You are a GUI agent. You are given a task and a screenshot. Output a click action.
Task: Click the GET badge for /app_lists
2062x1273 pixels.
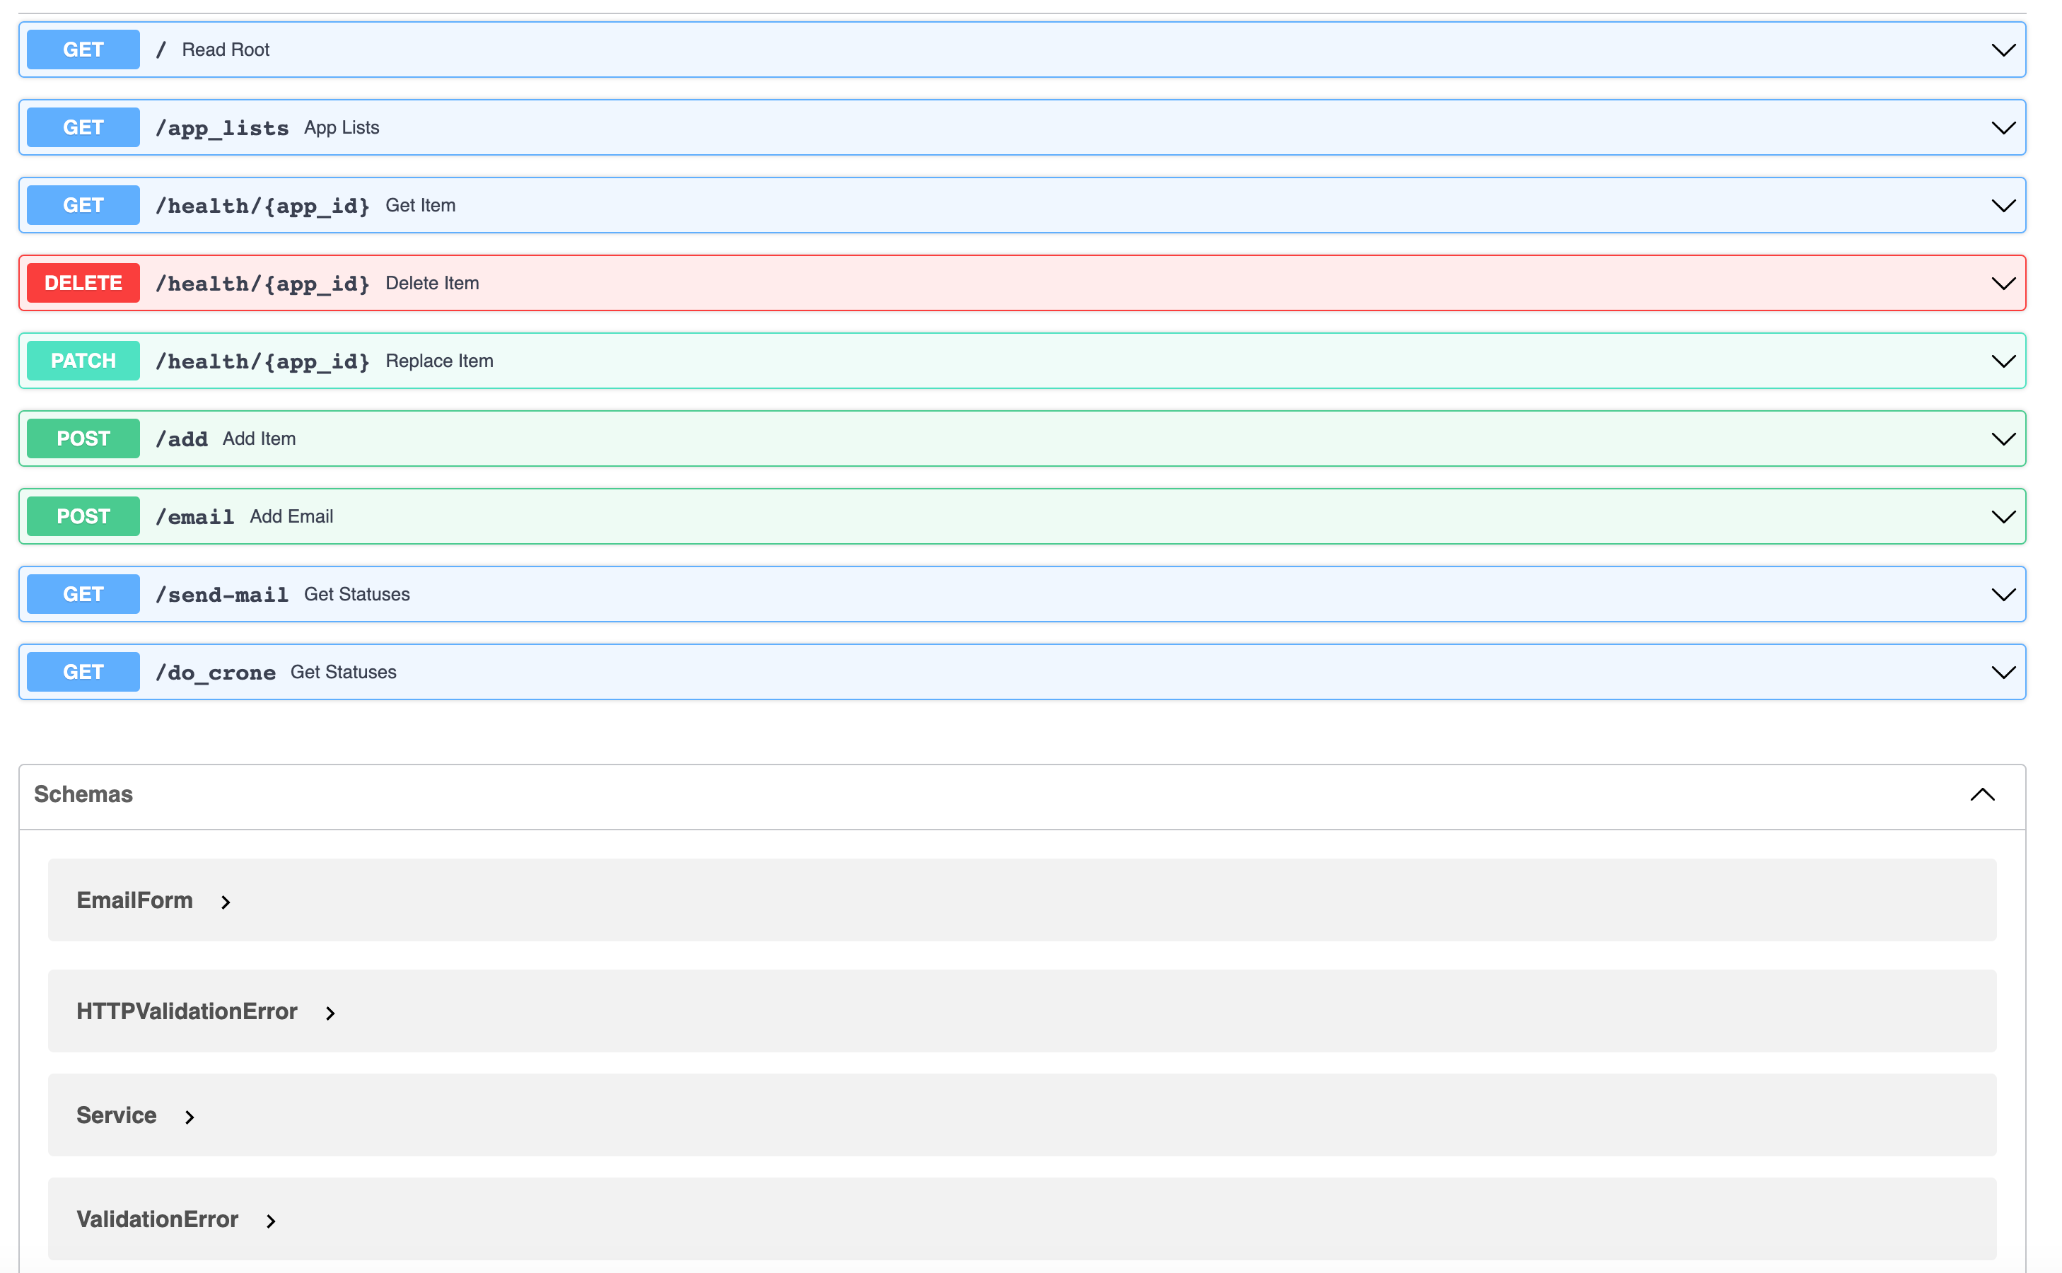pyautogui.click(x=83, y=128)
